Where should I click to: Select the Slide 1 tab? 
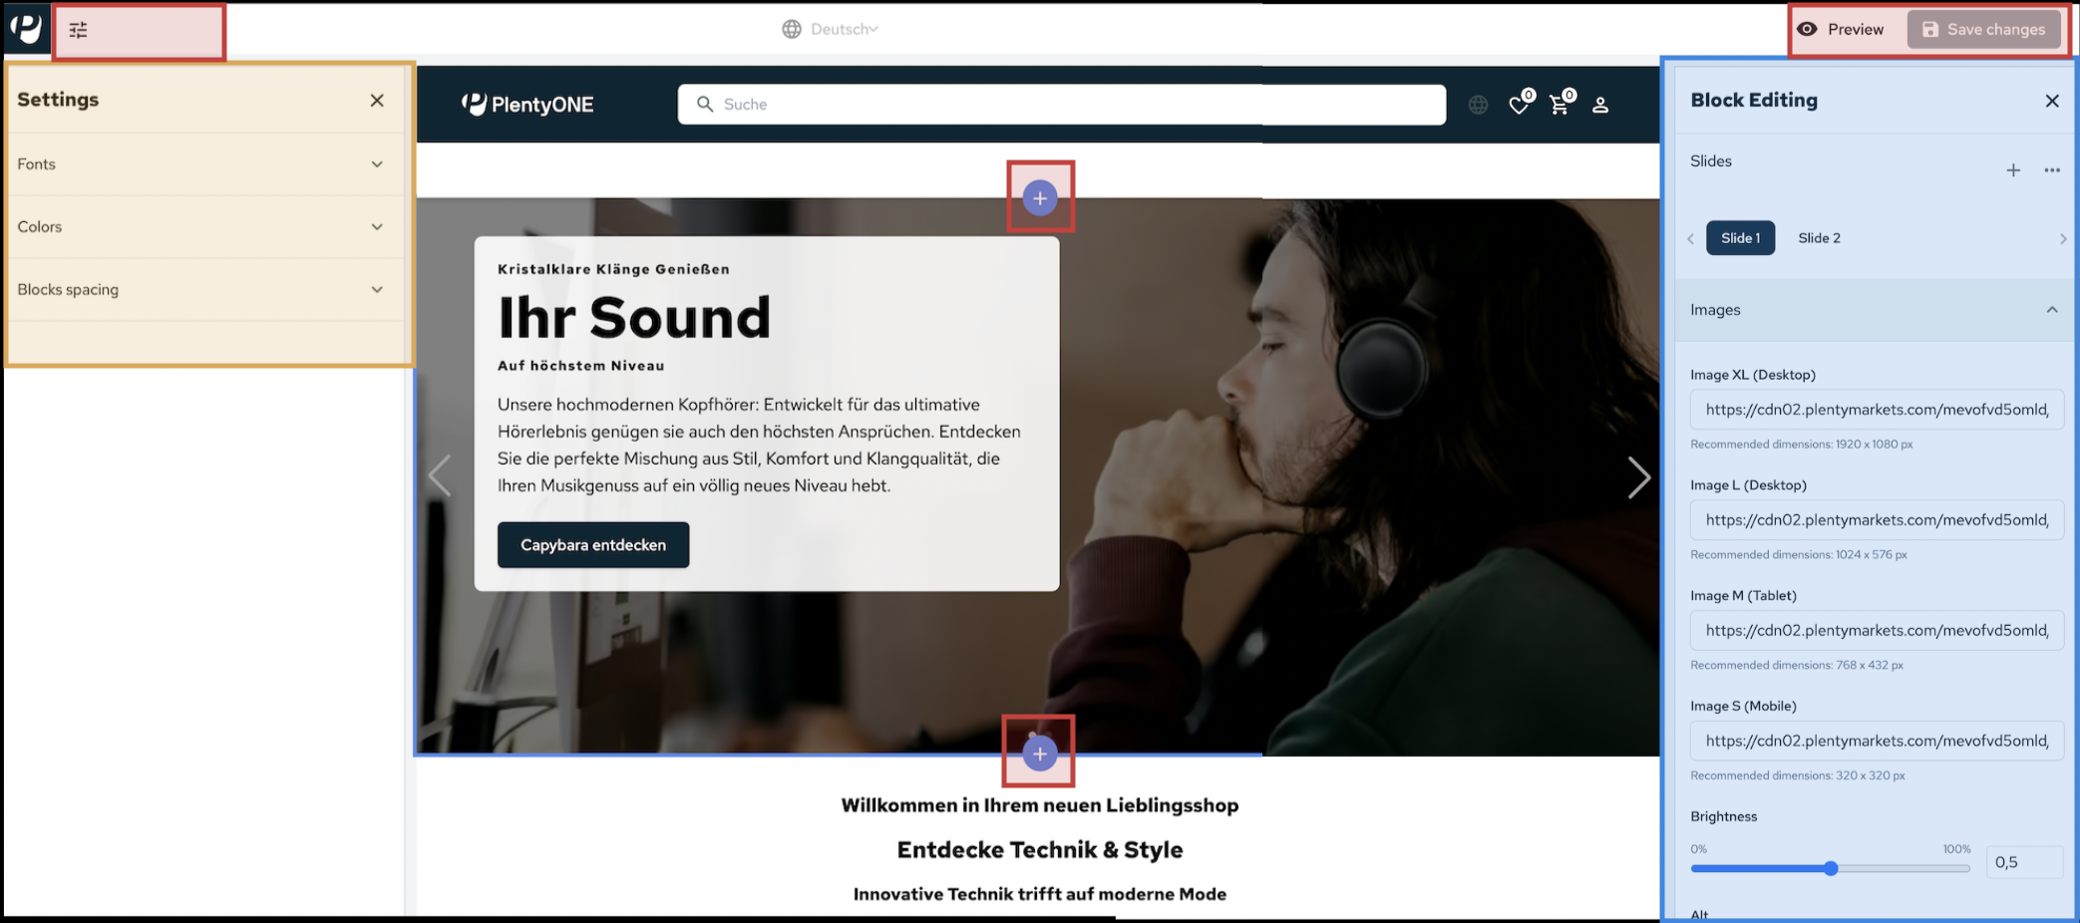pyautogui.click(x=1740, y=238)
